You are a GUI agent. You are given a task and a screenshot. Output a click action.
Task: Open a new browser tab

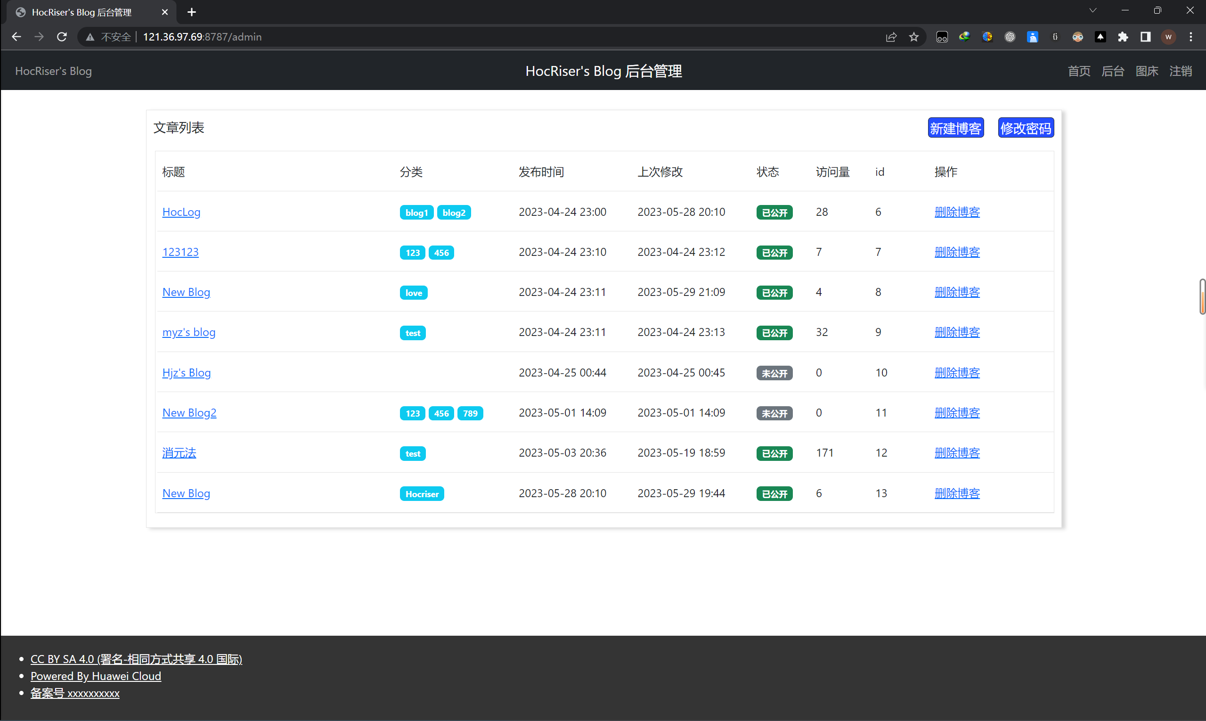point(192,12)
